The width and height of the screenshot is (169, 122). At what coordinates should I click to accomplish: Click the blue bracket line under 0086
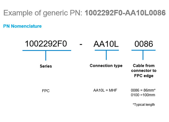coord(143,50)
